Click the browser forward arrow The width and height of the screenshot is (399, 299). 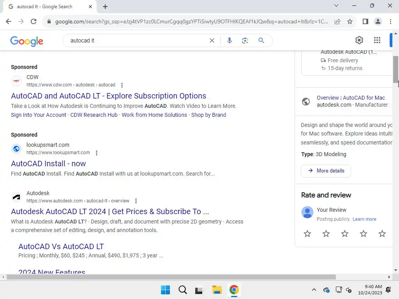tap(21, 22)
